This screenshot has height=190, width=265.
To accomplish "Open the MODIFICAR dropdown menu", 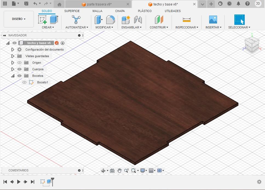I will point(104,27).
